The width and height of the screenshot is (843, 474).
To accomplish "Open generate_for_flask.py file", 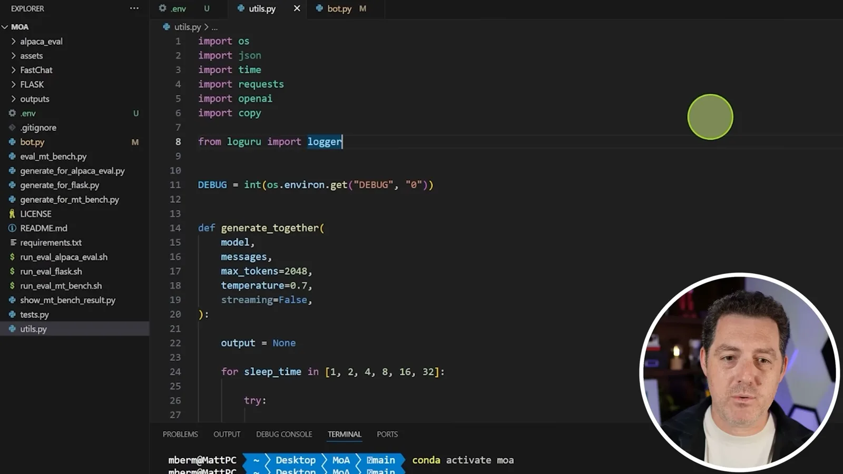I will [x=74, y=185].
